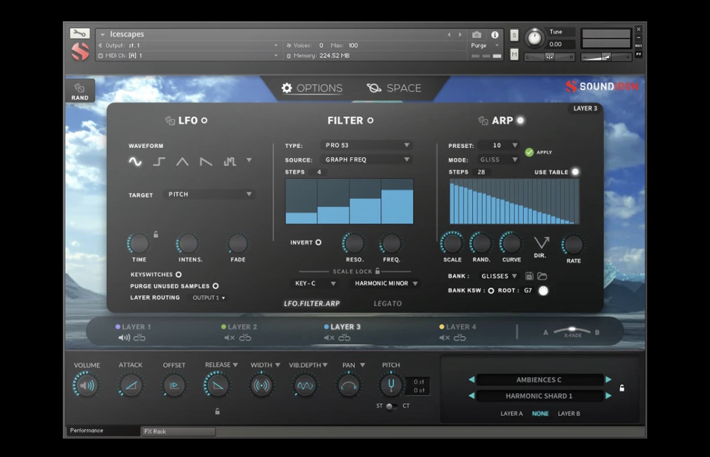The height and width of the screenshot is (457, 710).
Task: Select the sine wave LFO waveform
Action: pyautogui.click(x=135, y=162)
